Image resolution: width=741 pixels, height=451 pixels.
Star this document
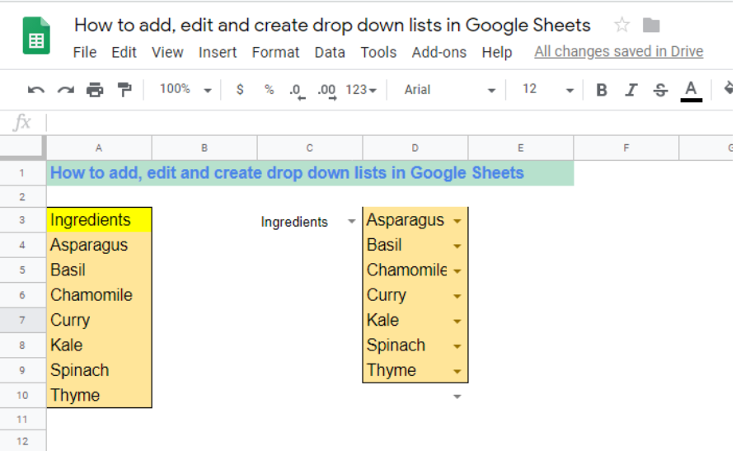coord(622,25)
